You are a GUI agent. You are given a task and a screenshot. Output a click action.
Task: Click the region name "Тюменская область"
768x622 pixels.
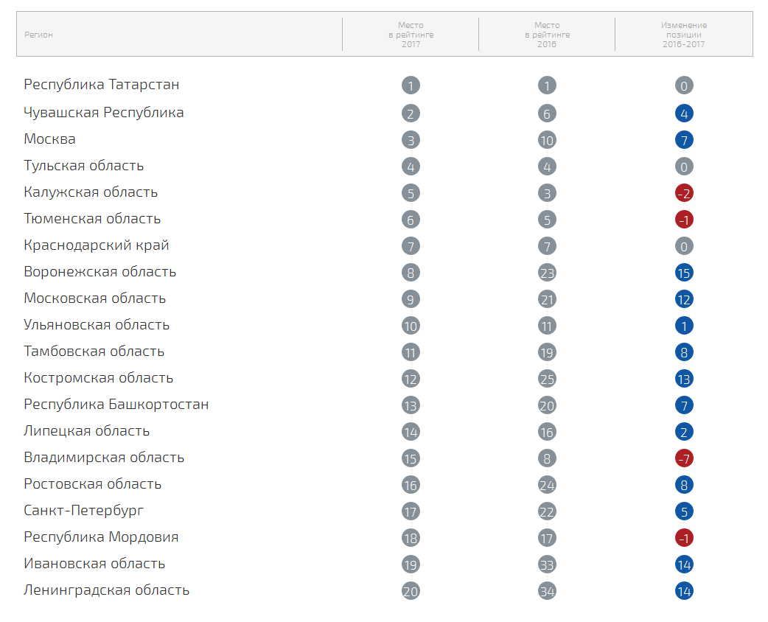(92, 218)
